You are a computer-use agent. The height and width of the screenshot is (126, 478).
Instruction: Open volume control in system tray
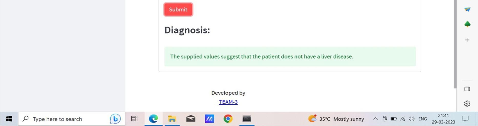point(411,119)
